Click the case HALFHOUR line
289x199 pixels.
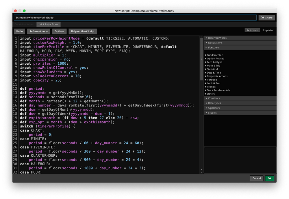[35, 164]
